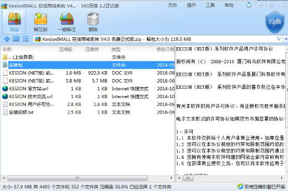
Task: Select the 安装包 folder row
Action: click(88, 65)
